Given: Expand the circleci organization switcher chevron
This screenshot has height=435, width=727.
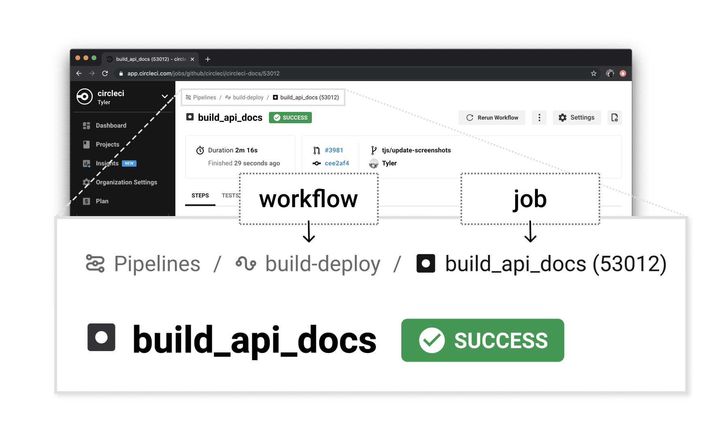Looking at the screenshot, I should 165,96.
